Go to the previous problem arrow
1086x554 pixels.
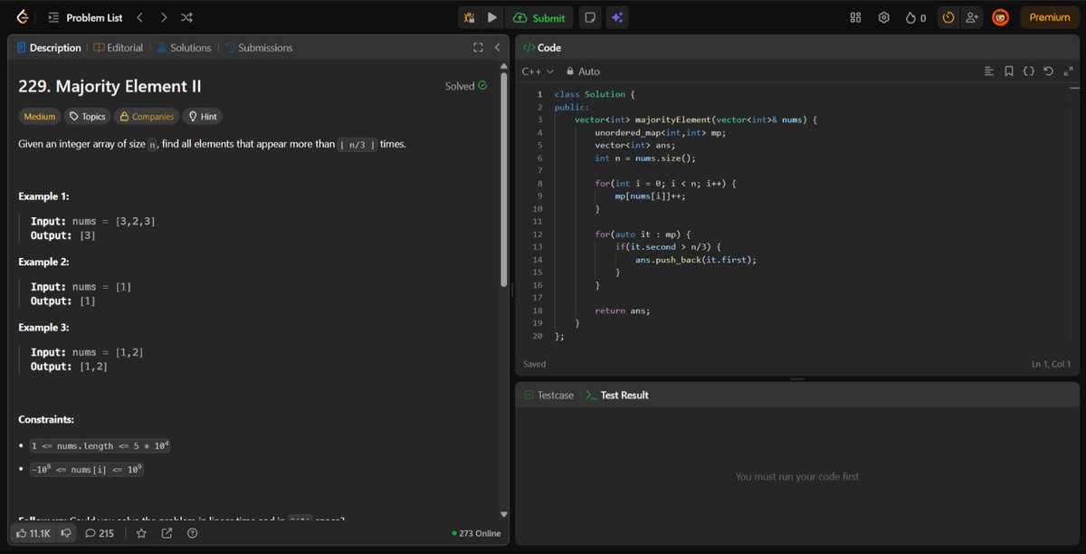coord(139,17)
